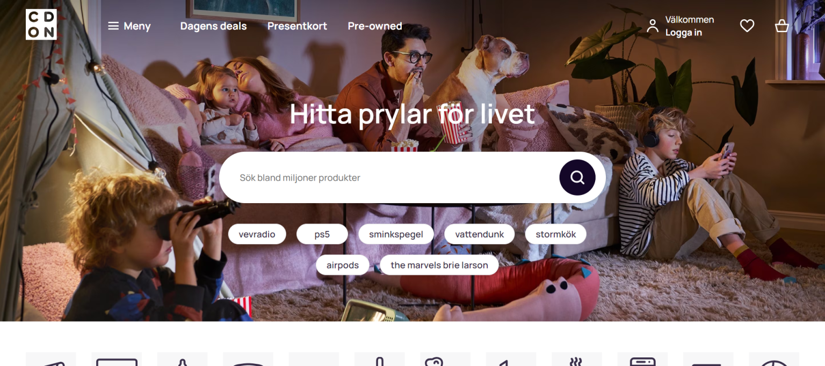Click the Logga in user icon

pyautogui.click(x=653, y=26)
